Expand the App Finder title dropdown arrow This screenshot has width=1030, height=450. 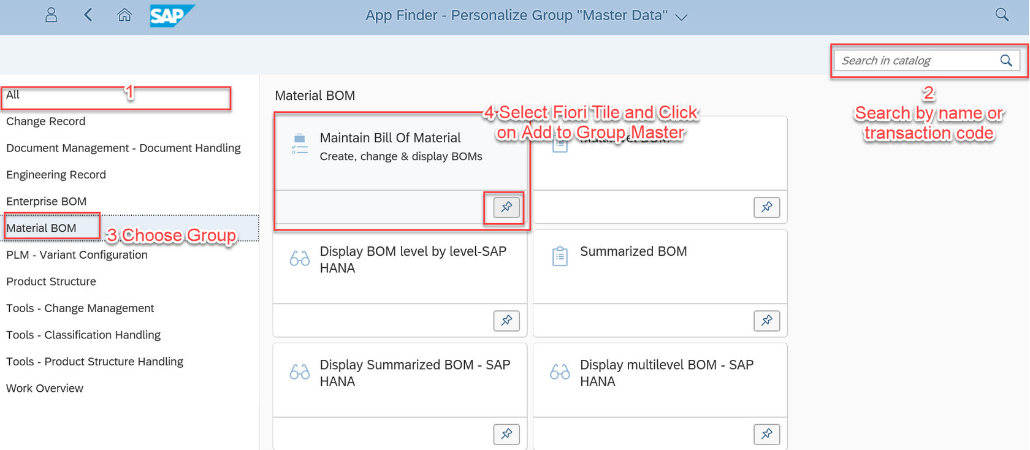(x=681, y=17)
